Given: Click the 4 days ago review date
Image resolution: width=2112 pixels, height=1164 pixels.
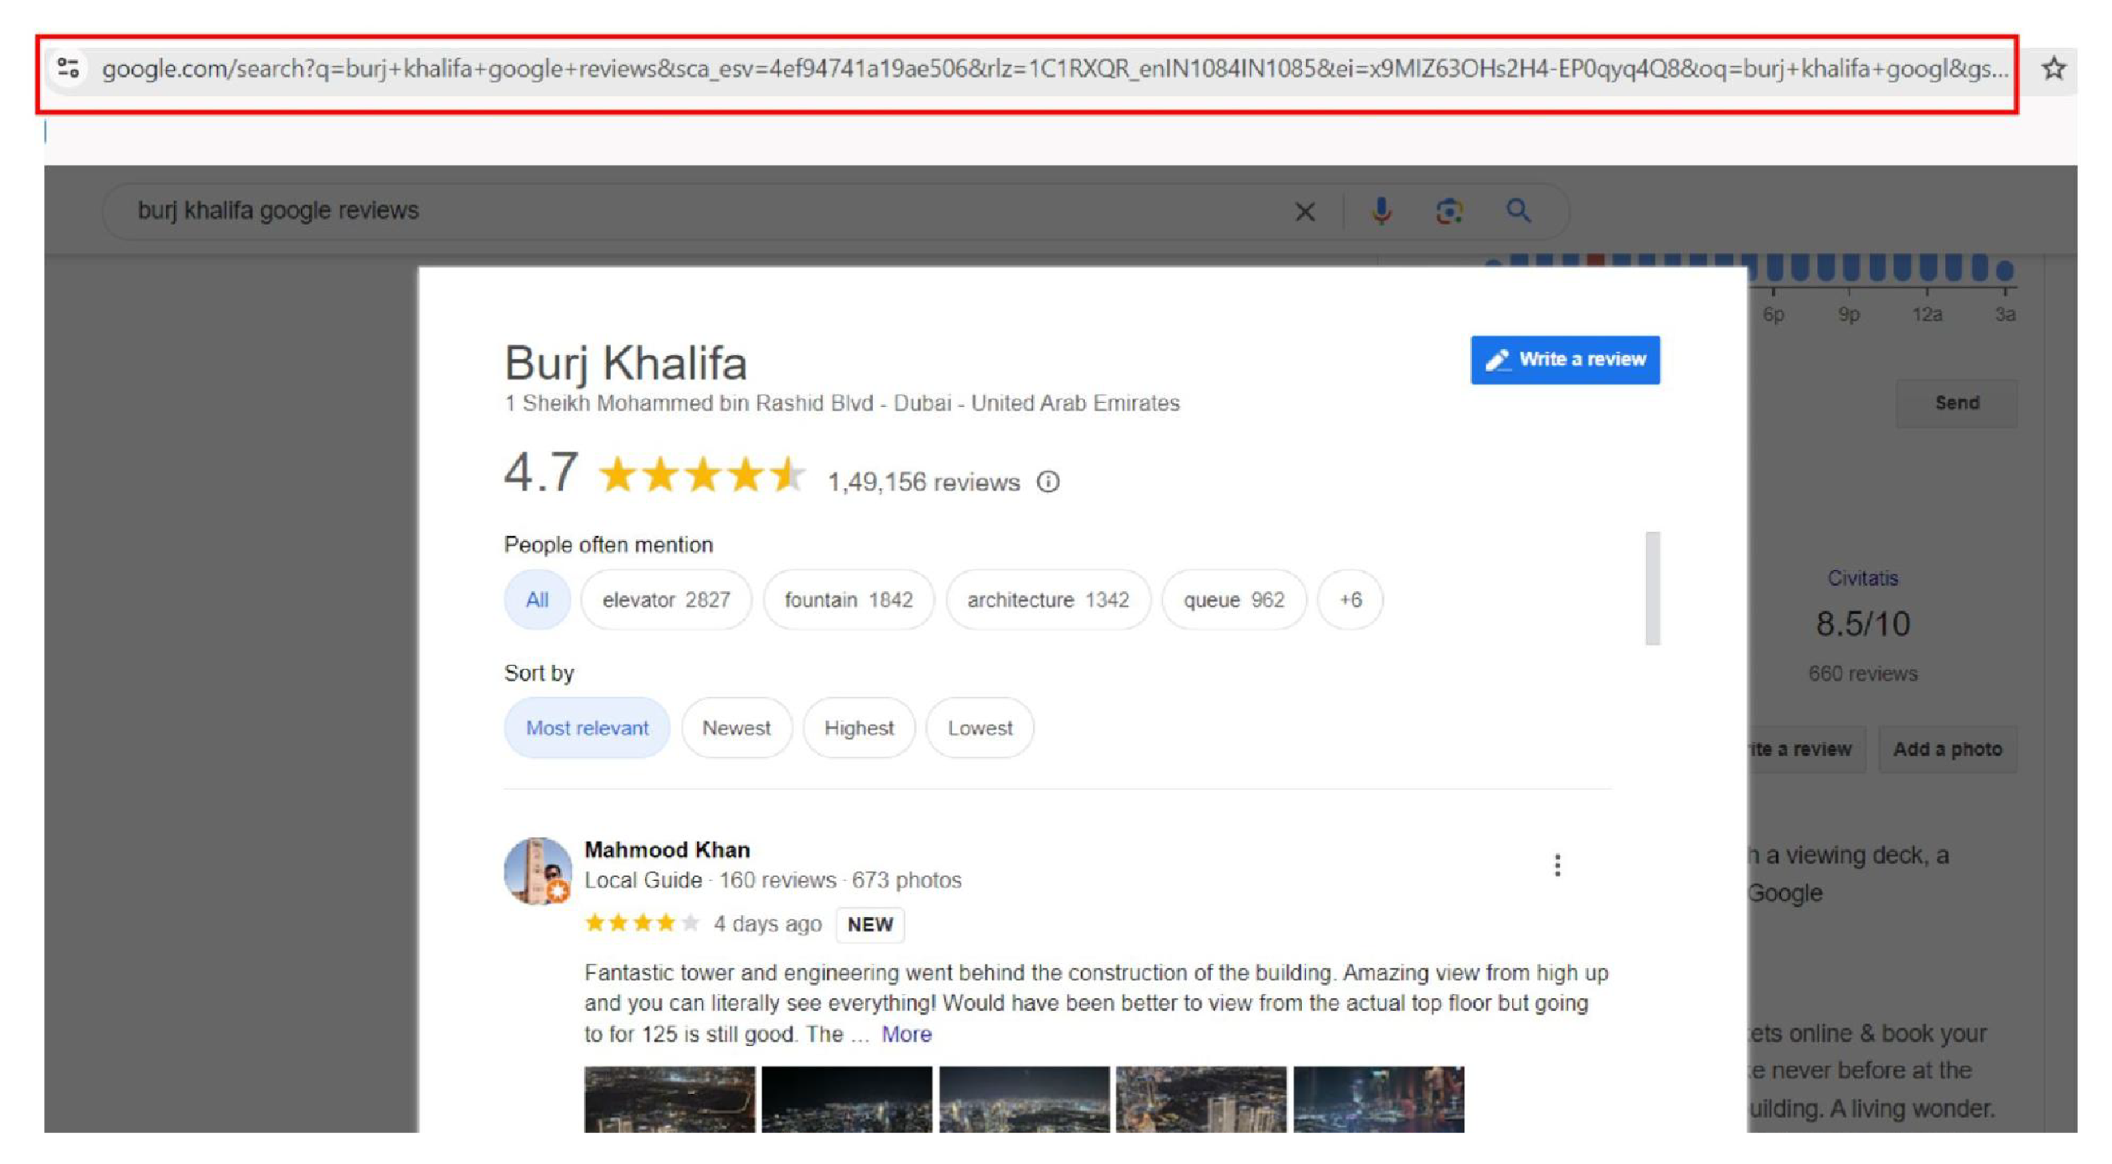Looking at the screenshot, I should pos(767,925).
